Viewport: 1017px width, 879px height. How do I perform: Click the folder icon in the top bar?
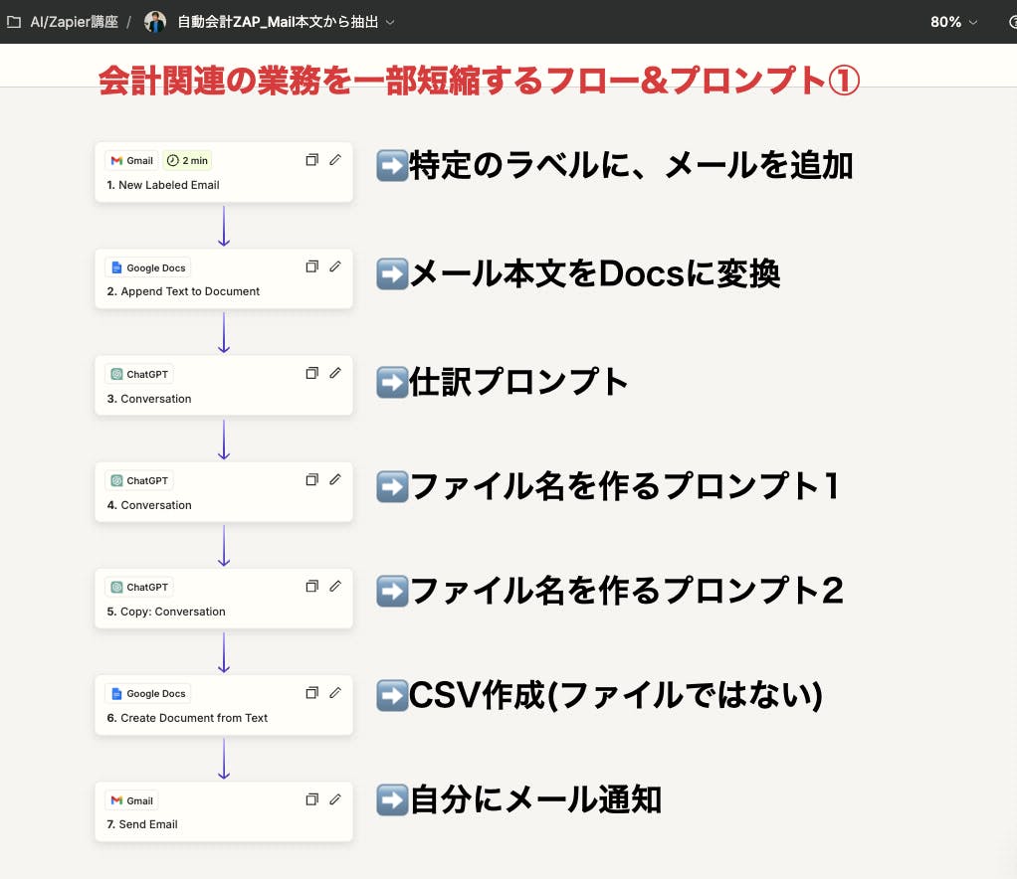click(13, 22)
